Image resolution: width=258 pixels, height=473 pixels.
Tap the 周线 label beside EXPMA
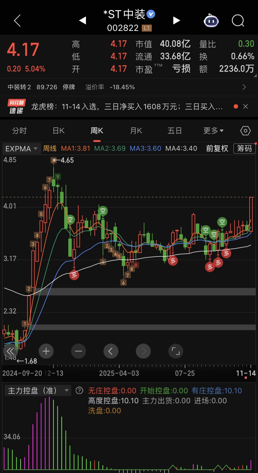pos(50,149)
